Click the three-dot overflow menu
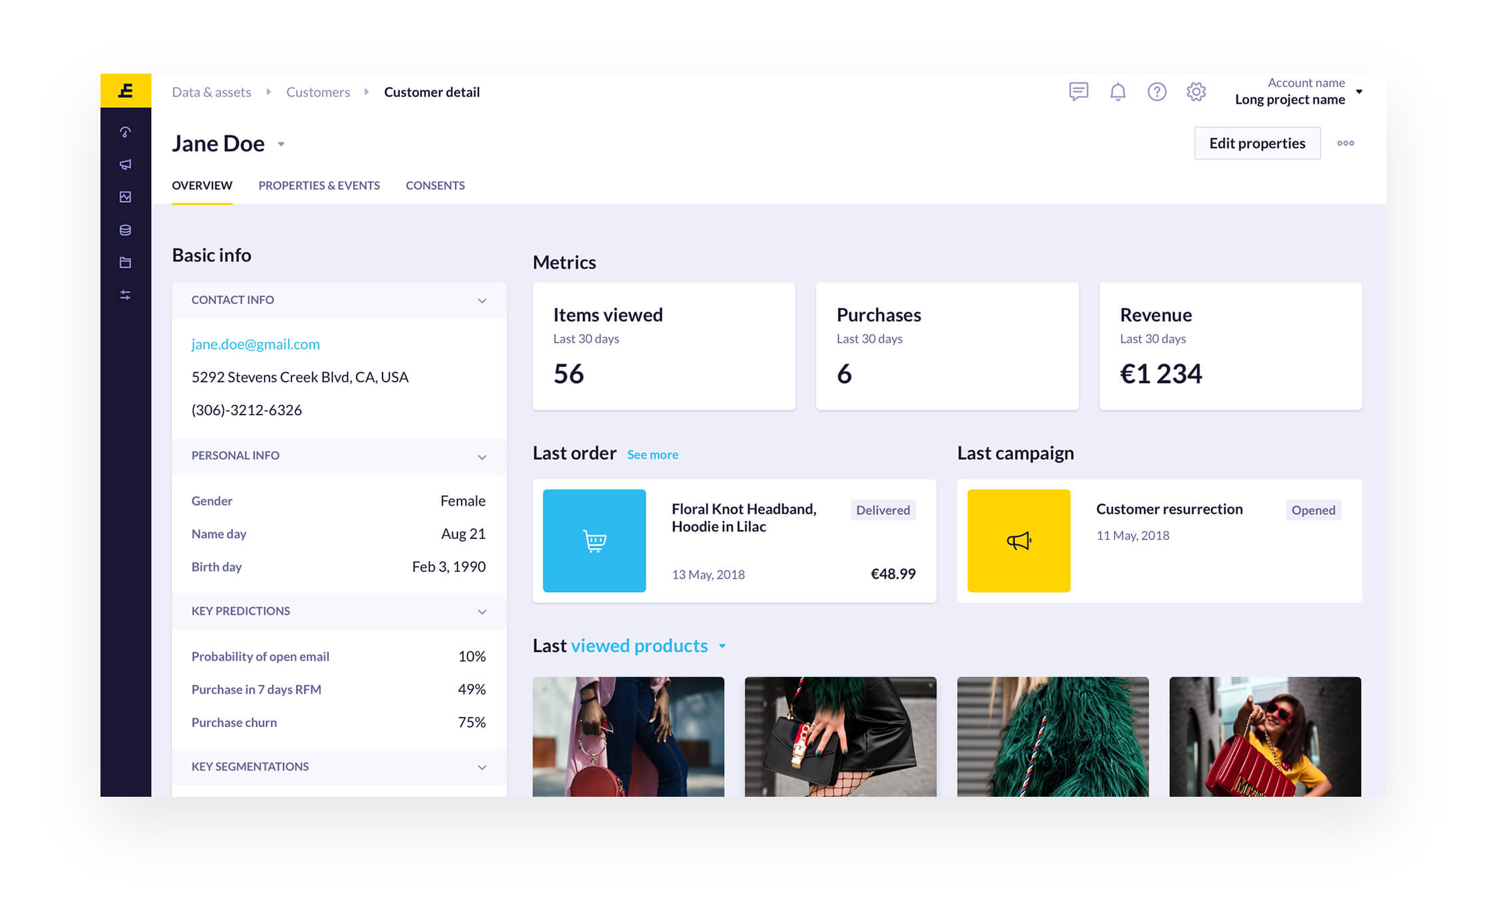The height and width of the screenshot is (924, 1487). click(x=1346, y=143)
